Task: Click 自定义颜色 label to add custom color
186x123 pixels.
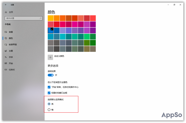Action: coord(59,56)
